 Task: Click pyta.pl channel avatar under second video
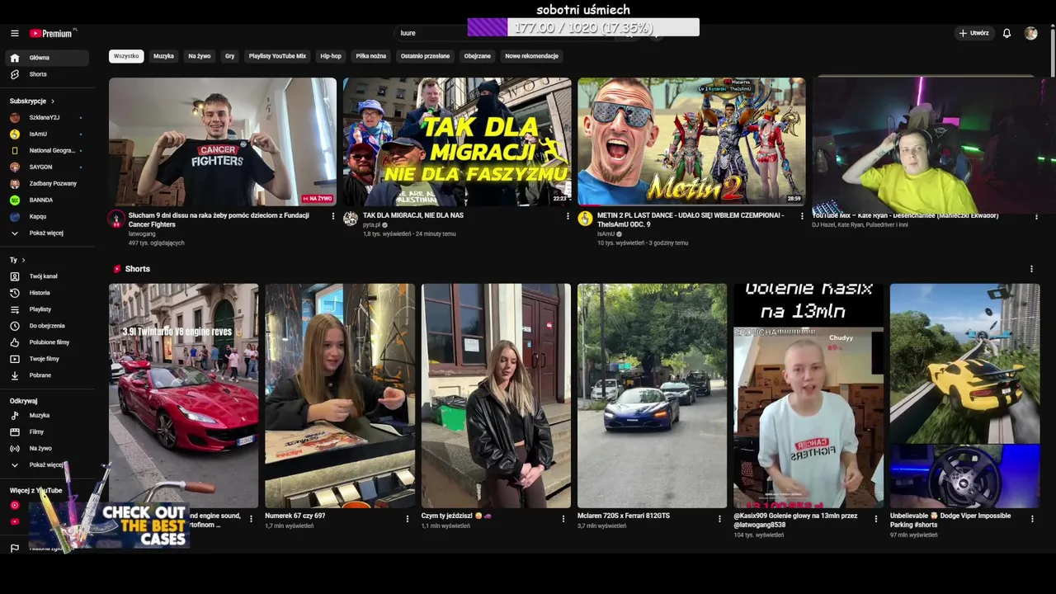351,219
